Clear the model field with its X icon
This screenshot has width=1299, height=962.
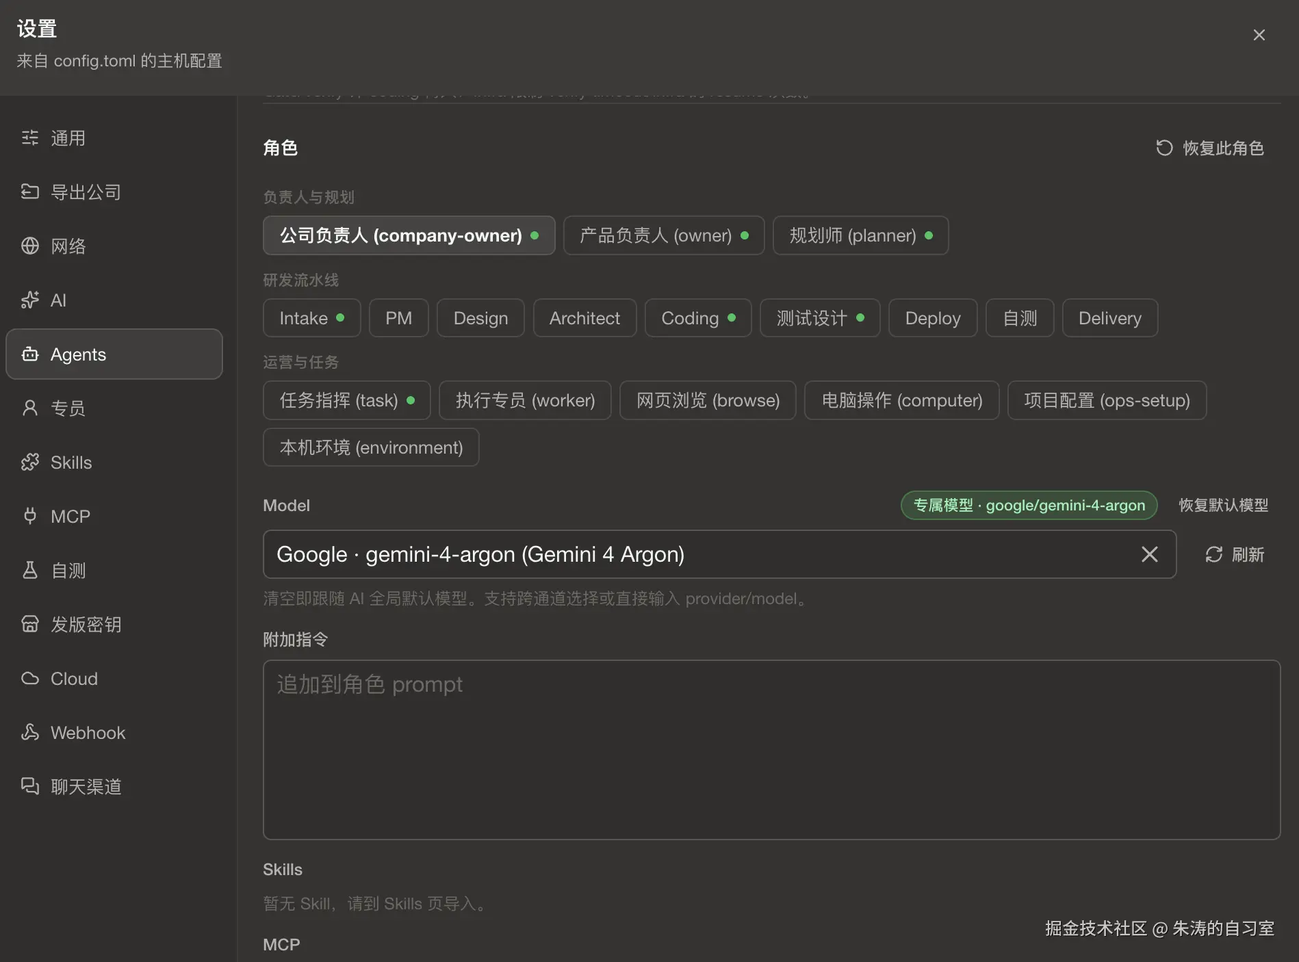coord(1150,554)
